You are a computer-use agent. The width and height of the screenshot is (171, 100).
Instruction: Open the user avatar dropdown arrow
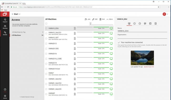click(x=168, y=14)
